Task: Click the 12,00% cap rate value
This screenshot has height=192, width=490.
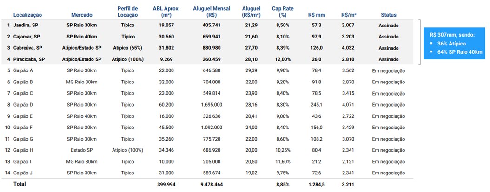Action: pos(282,59)
